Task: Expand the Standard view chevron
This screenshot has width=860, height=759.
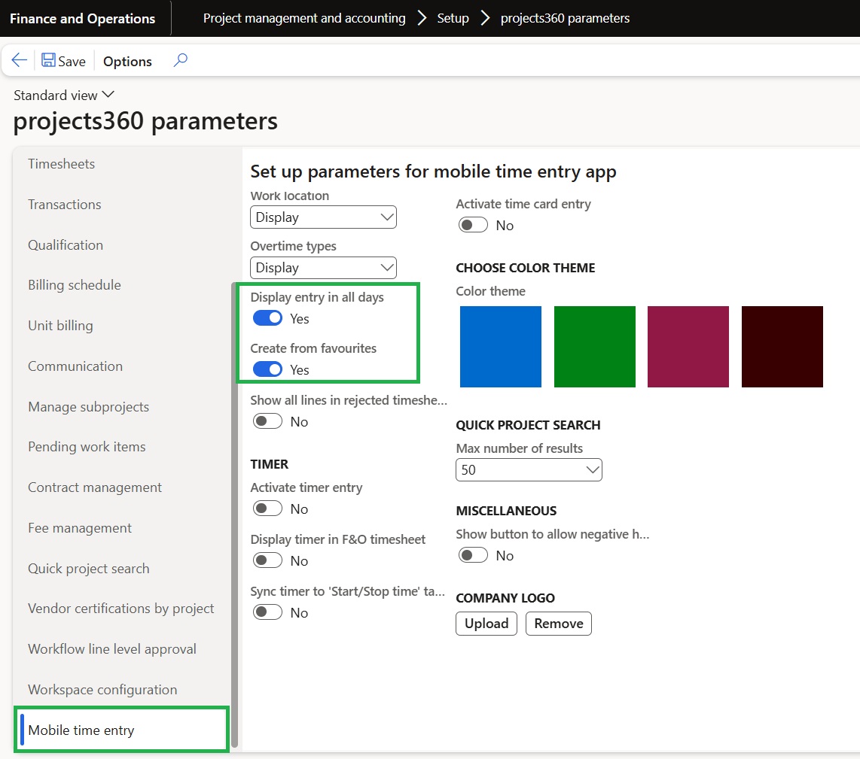Action: (108, 95)
